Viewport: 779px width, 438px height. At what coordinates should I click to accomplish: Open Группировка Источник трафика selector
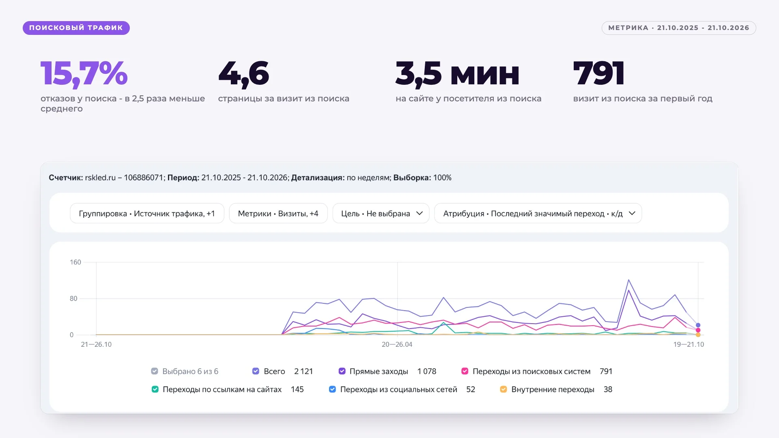click(147, 213)
